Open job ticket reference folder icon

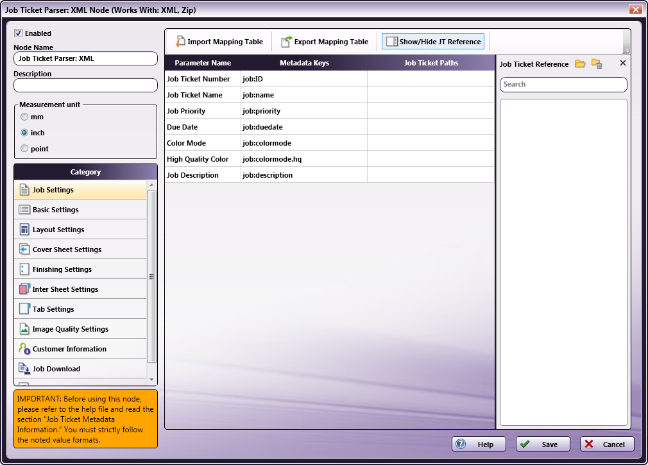(x=580, y=63)
